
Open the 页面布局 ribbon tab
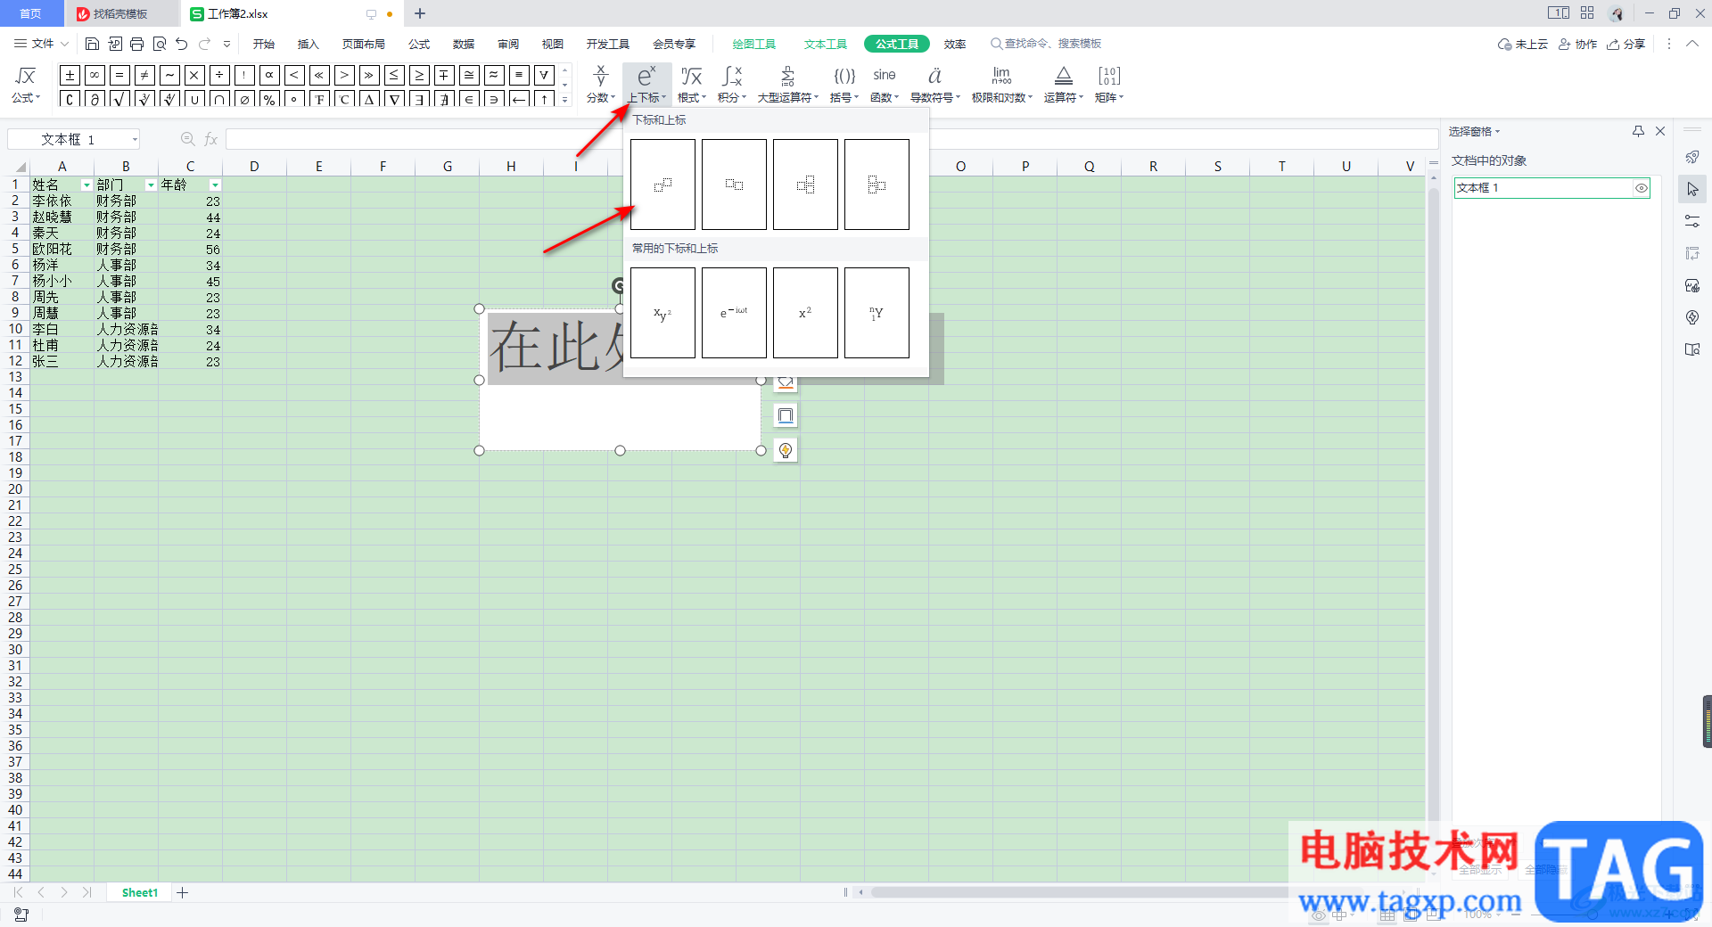click(x=363, y=44)
